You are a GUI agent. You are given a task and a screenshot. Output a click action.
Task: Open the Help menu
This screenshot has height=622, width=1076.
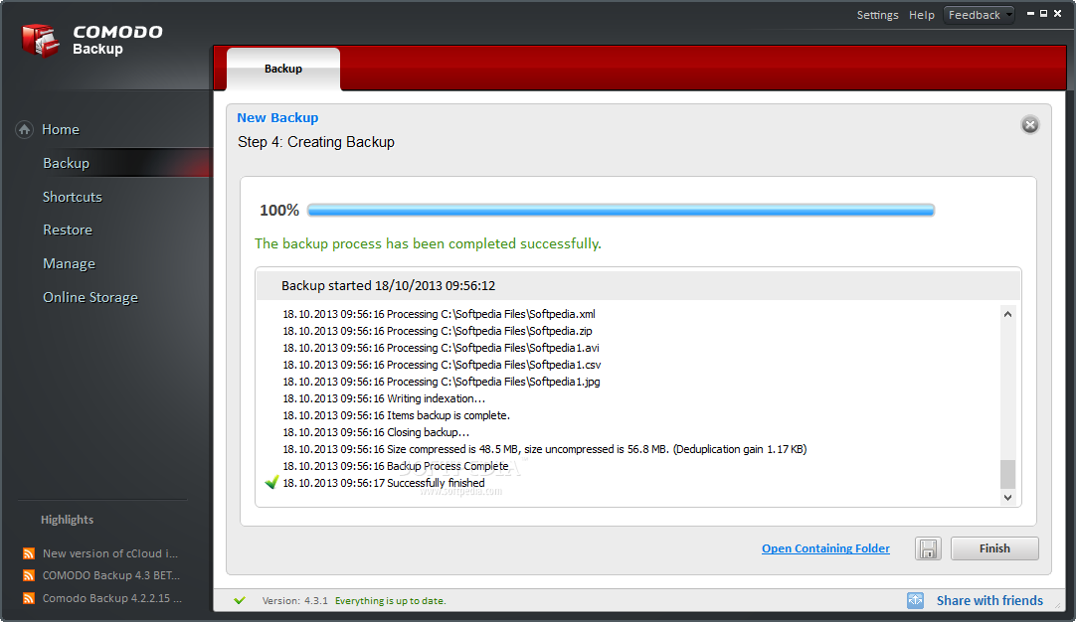click(922, 15)
